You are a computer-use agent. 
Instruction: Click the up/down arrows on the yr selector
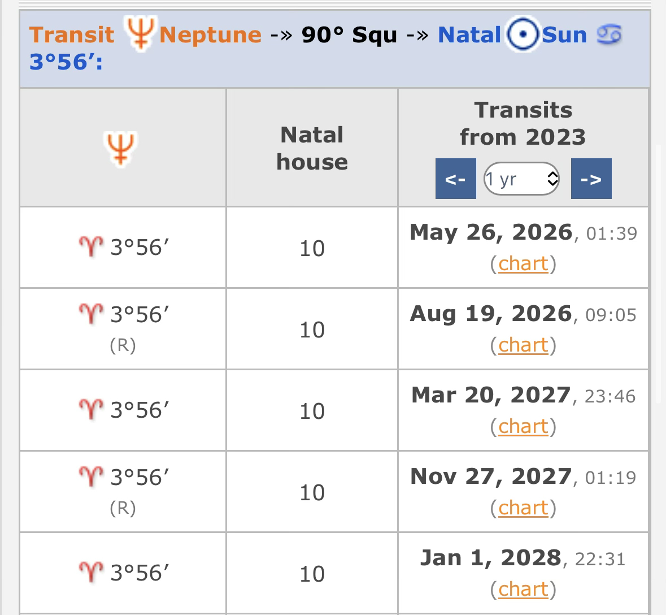[552, 179]
